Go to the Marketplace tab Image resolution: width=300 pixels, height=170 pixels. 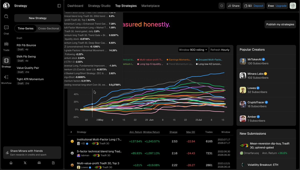(x=151, y=6)
